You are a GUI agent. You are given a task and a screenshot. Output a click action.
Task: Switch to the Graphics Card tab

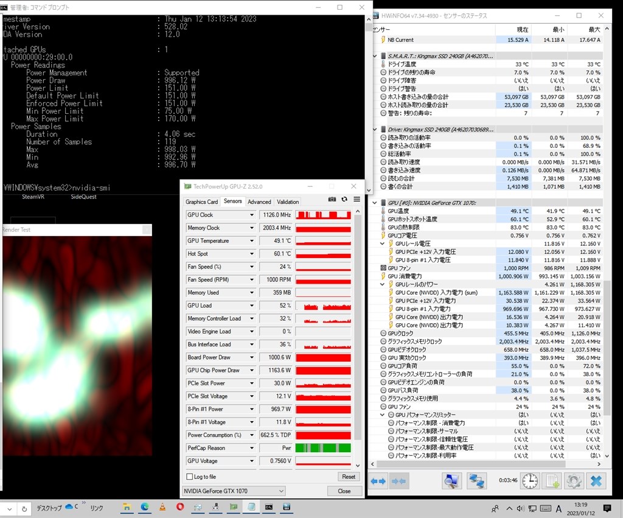click(x=201, y=202)
